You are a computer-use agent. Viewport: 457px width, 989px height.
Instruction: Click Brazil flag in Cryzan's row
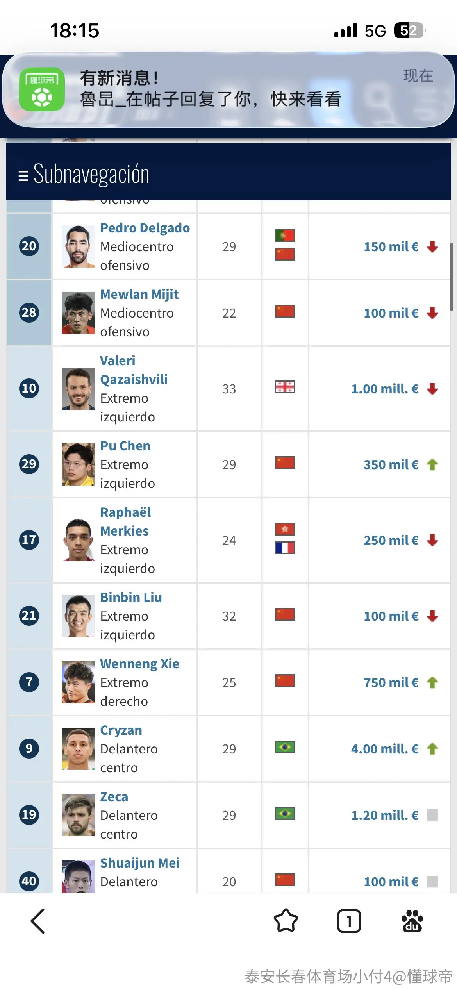coord(285,747)
